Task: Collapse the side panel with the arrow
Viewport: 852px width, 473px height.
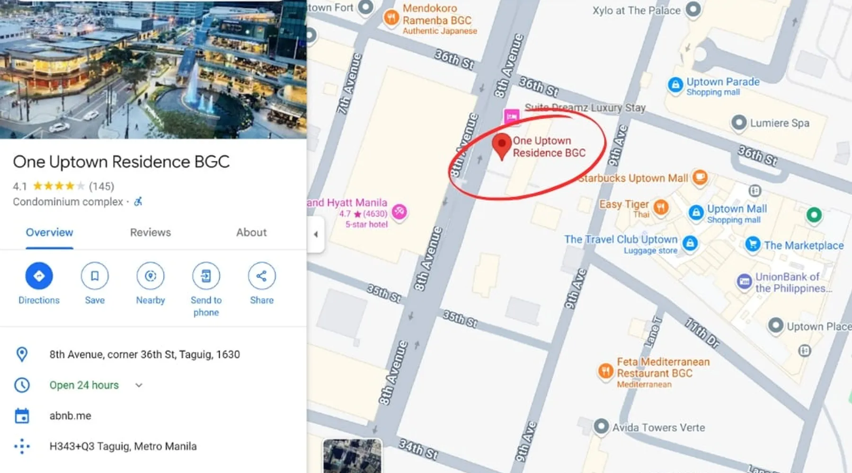Action: (x=316, y=234)
